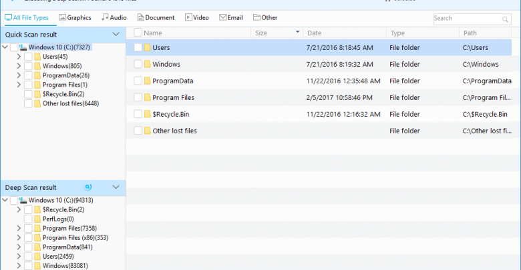Expand the ProgramData(26) folder node
The width and height of the screenshot is (521, 270).
click(19, 75)
